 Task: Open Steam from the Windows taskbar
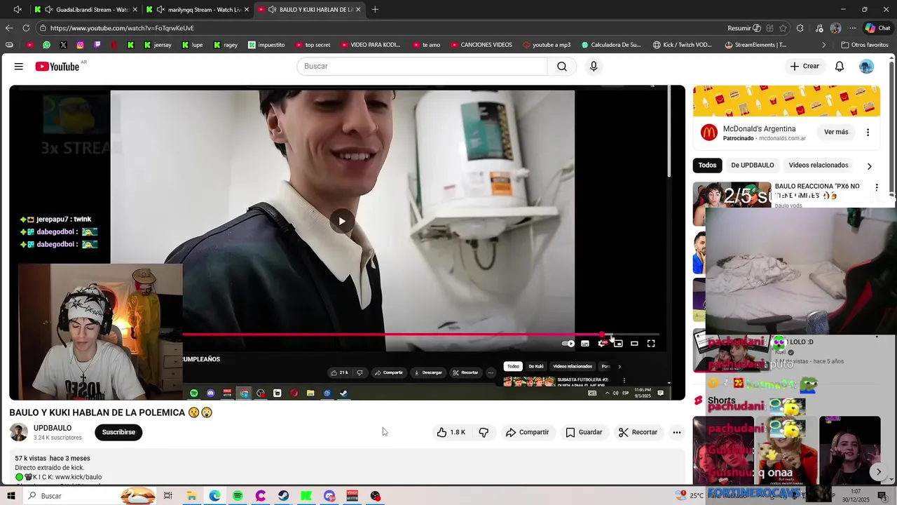pos(283,496)
